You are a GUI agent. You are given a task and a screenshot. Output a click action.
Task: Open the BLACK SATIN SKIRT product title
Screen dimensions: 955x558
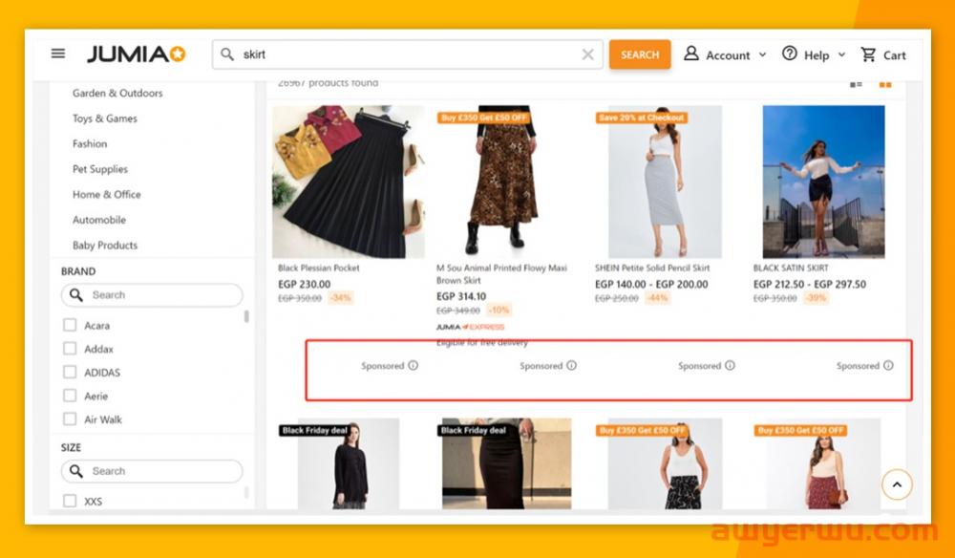[791, 268]
